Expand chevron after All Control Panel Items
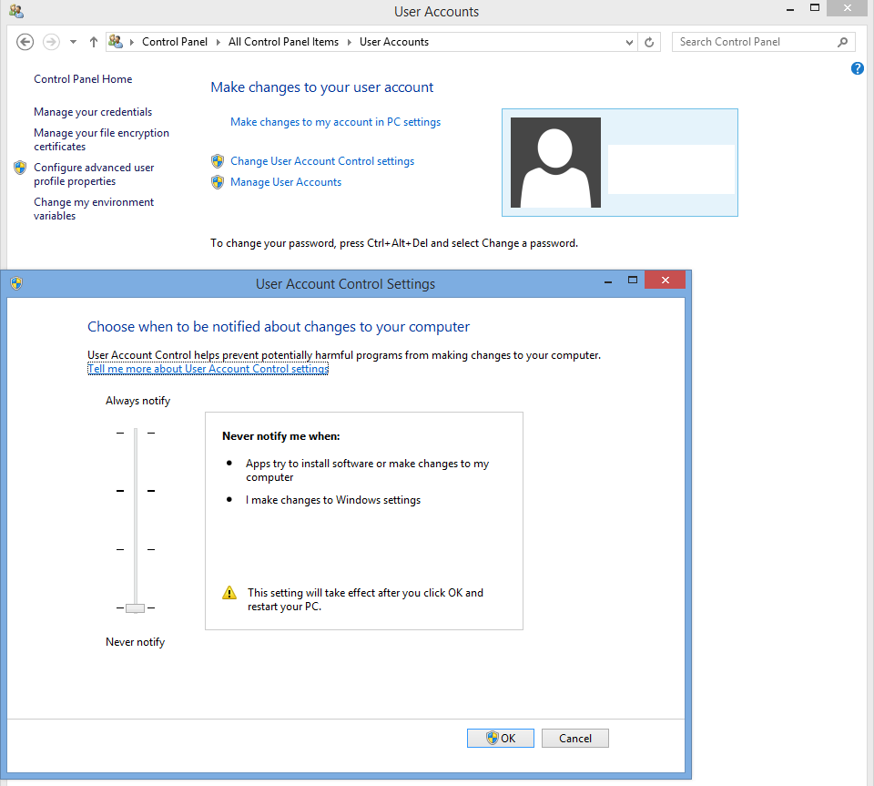 tap(349, 42)
